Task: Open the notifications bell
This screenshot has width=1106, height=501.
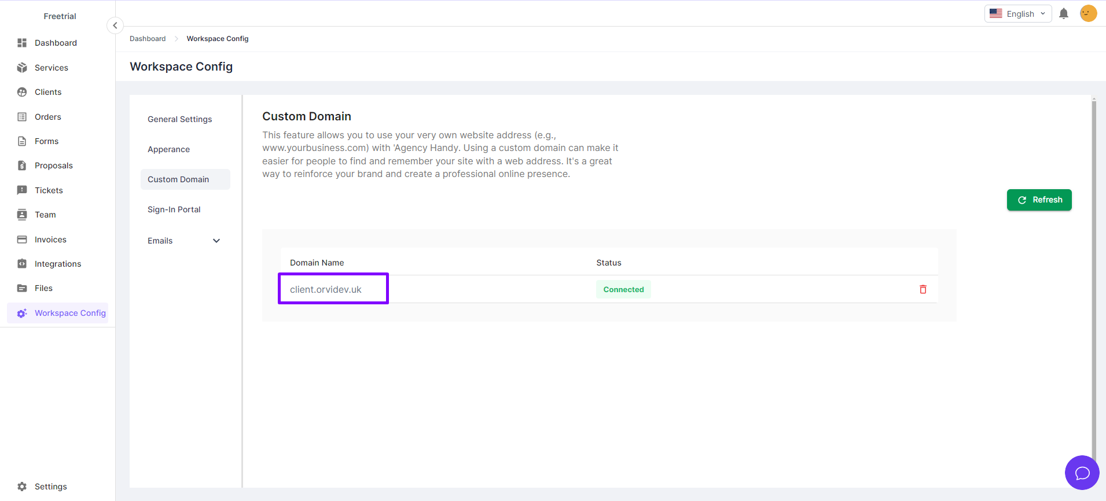Action: click(x=1063, y=14)
